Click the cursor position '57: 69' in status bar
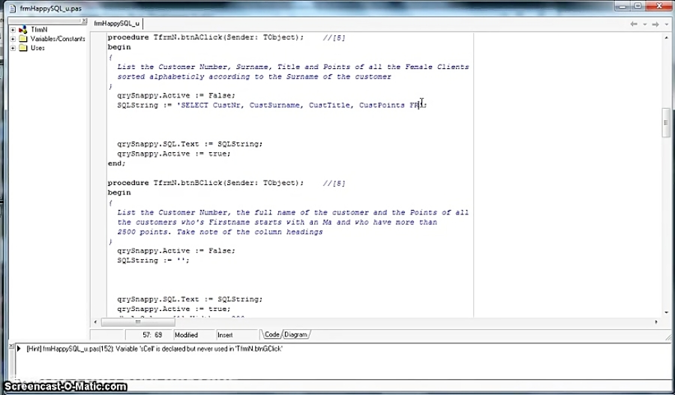The image size is (675, 395). (152, 335)
